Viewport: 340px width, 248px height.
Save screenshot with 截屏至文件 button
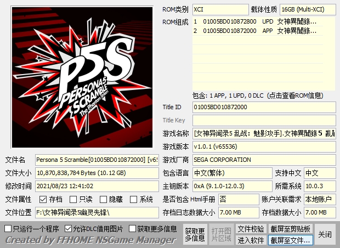[x=290, y=240]
